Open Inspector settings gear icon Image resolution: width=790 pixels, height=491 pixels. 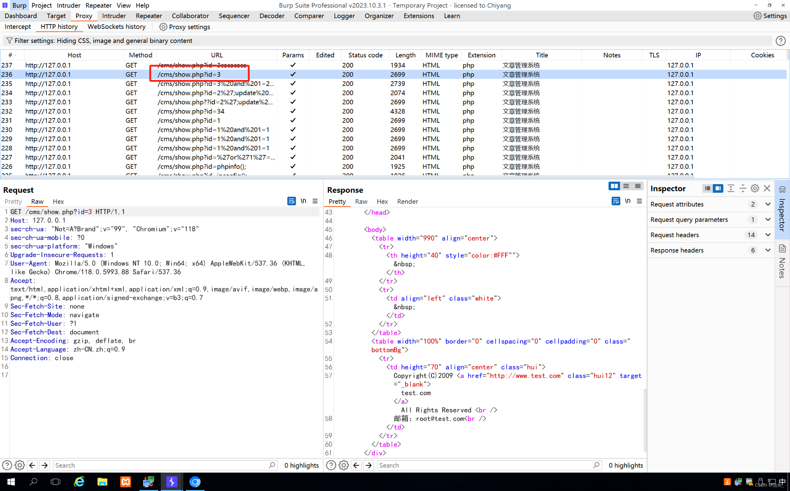[755, 188]
